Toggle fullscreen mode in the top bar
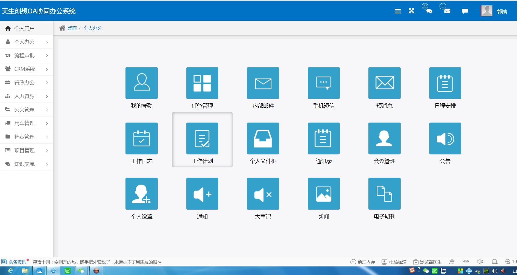Screen dimensions: 517x275 (411, 11)
